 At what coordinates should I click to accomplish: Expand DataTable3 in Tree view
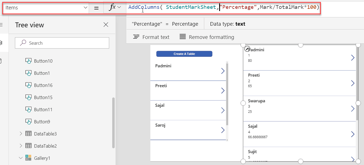point(20,134)
